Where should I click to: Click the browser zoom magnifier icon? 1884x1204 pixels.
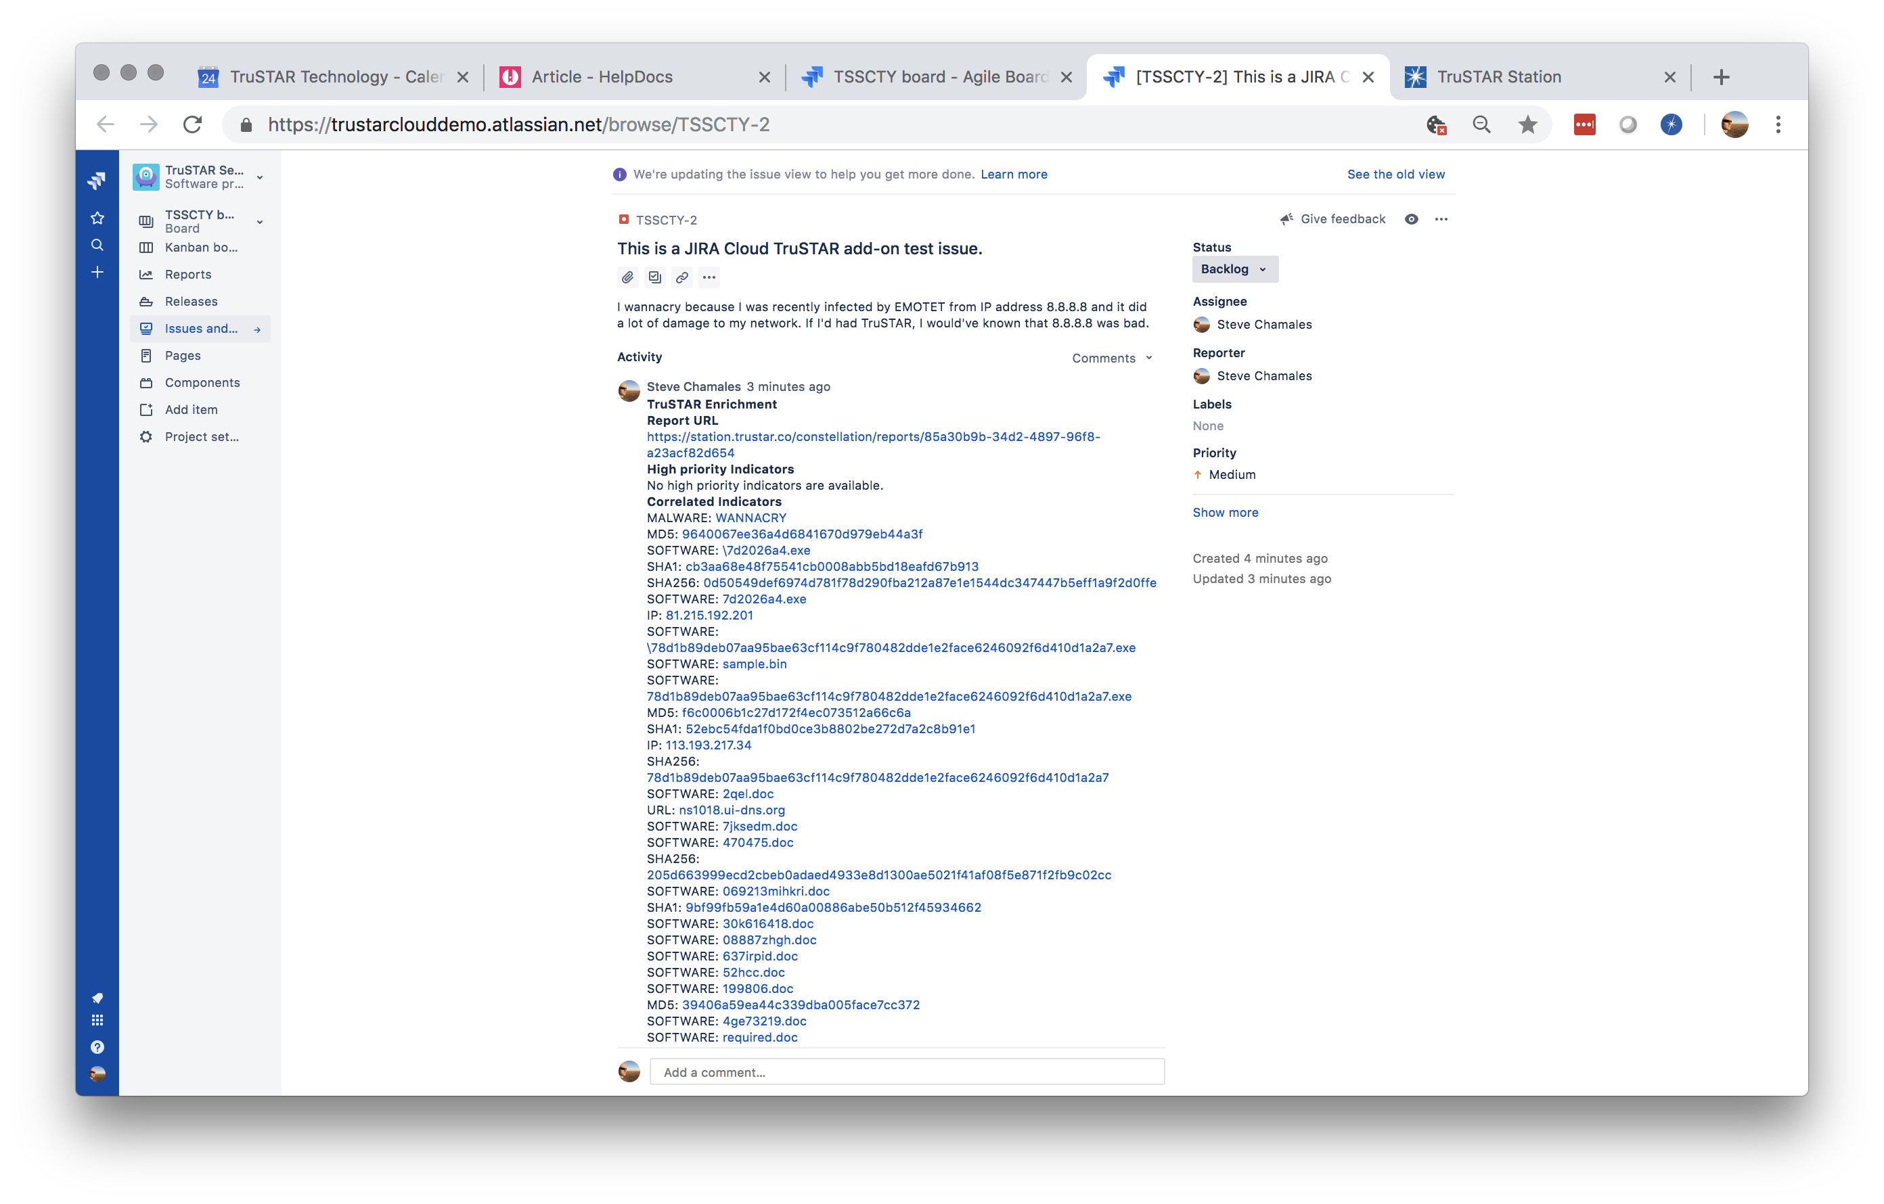pyautogui.click(x=1481, y=124)
